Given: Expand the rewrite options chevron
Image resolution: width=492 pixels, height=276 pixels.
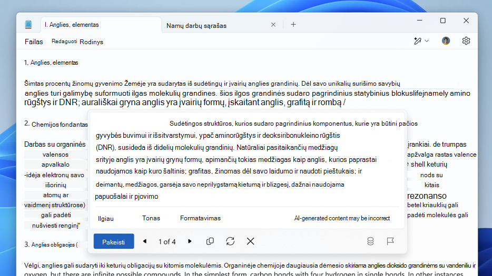Looking at the screenshot, I should pyautogui.click(x=427, y=41).
